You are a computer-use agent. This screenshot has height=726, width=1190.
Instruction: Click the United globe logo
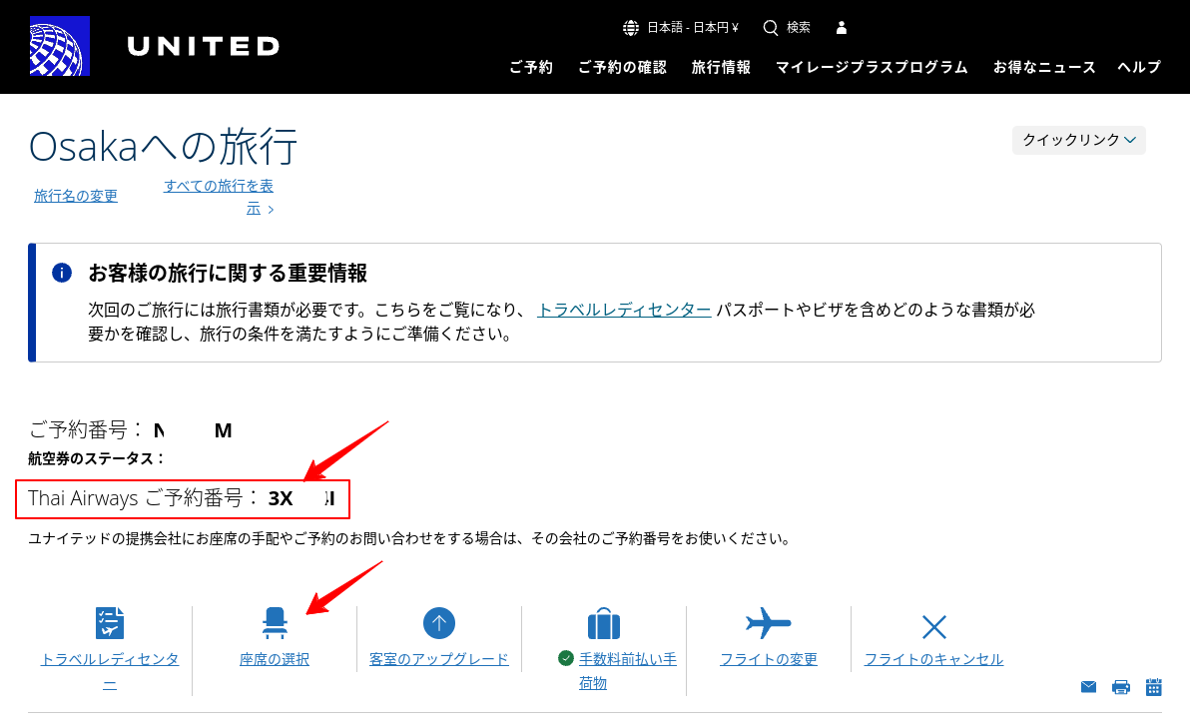[60, 46]
